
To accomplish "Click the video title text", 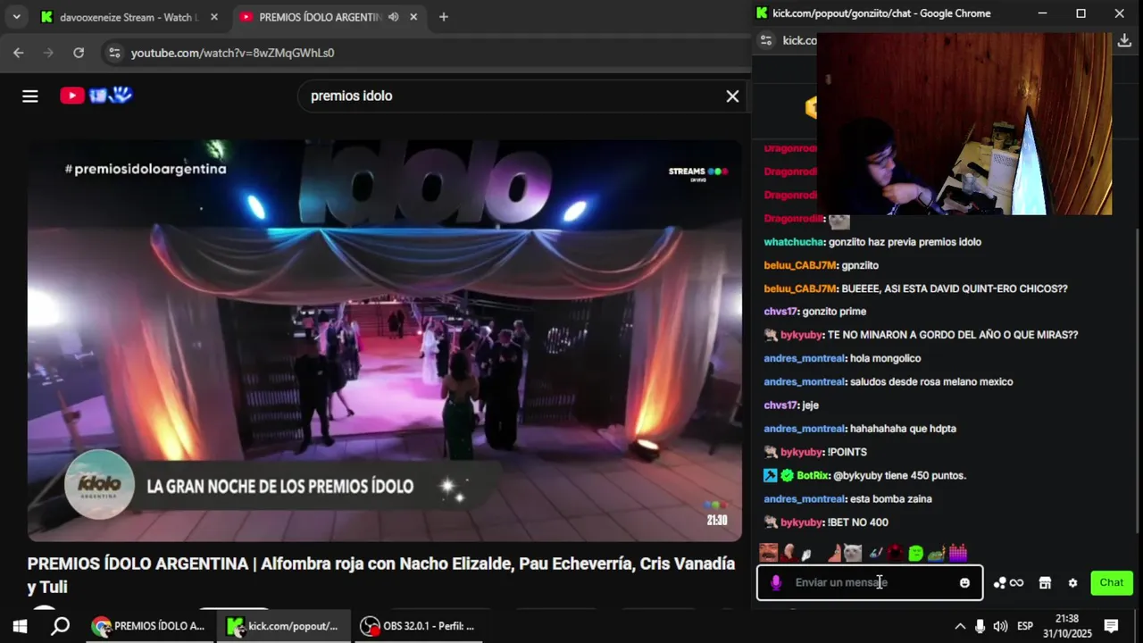I will 381,575.
